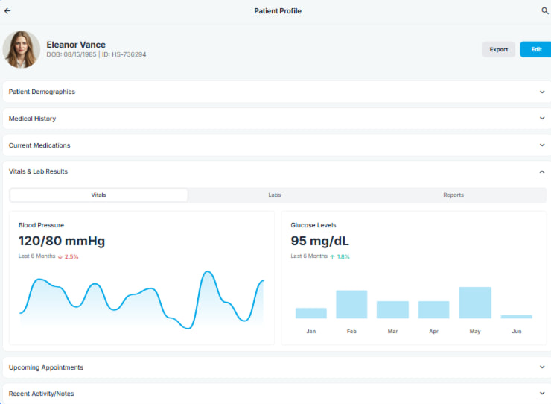Click the Mar glucose bar
This screenshot has width=551, height=404.
click(x=392, y=309)
